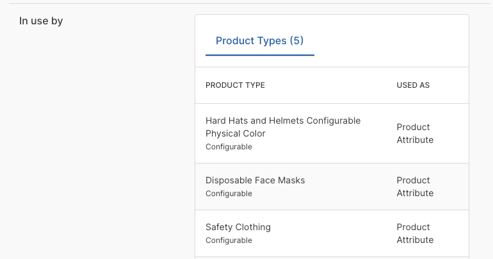493x259 pixels.
Task: Open the Disposable Face Masks product type
Action: pos(255,180)
